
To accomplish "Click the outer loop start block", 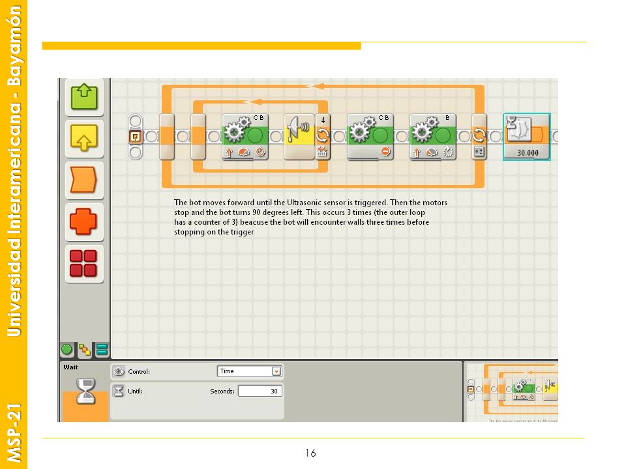I will coord(167,137).
